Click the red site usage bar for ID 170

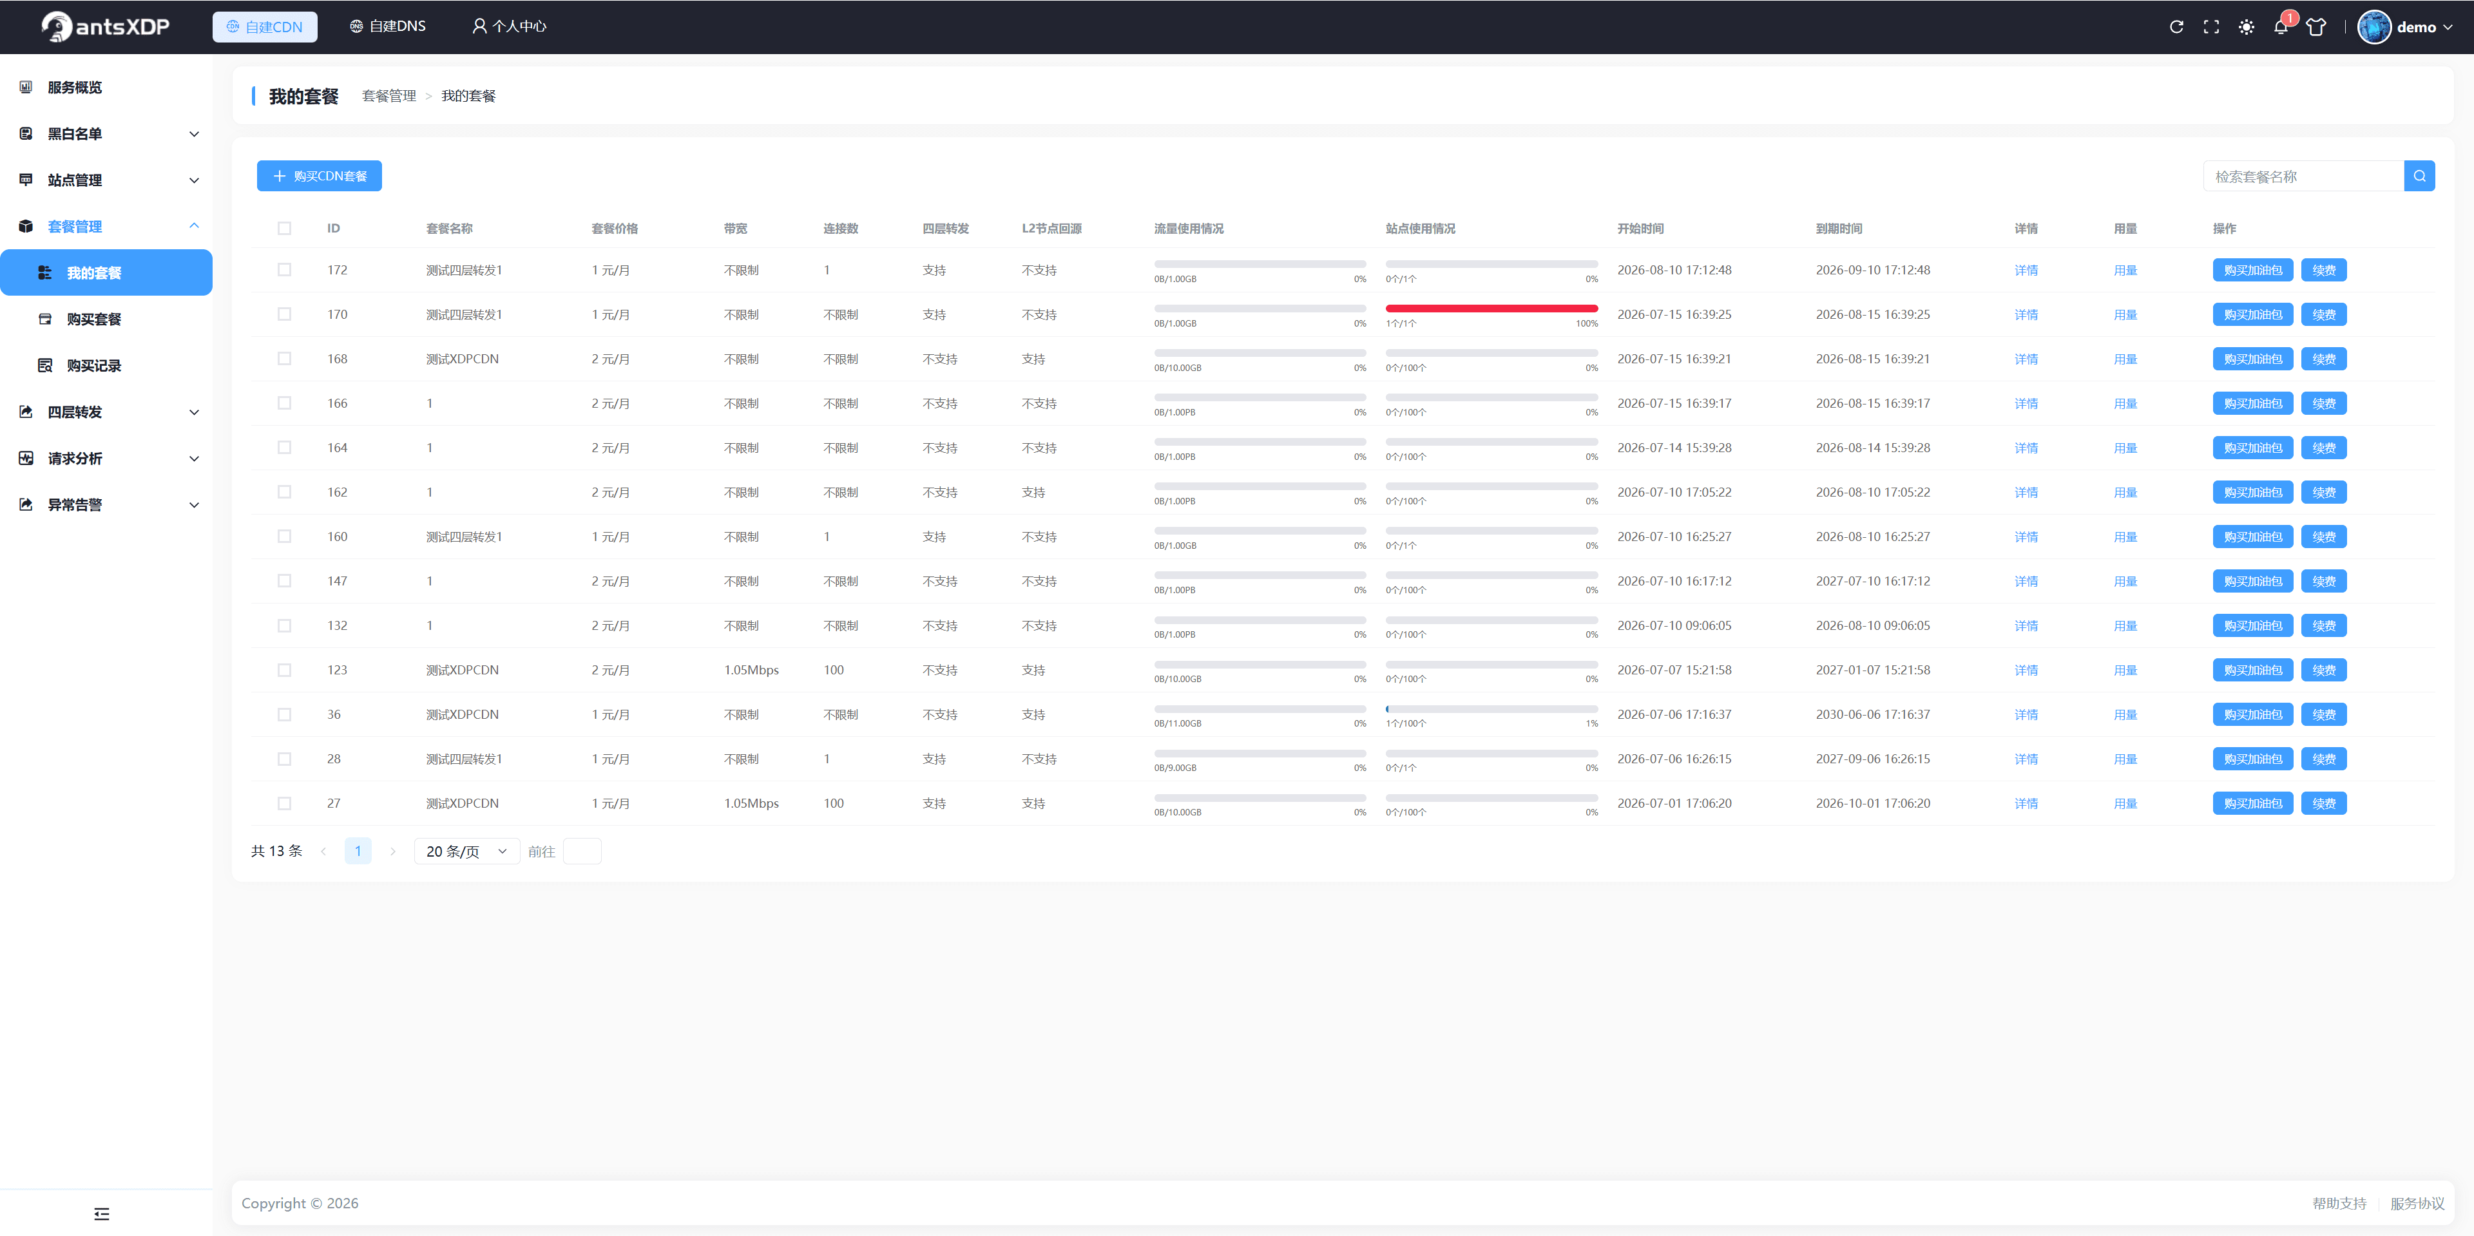tap(1491, 309)
